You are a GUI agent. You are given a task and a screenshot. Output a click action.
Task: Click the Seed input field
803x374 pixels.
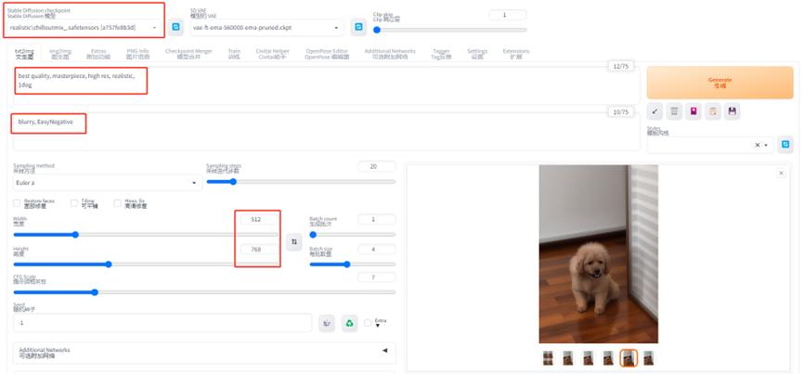click(162, 323)
